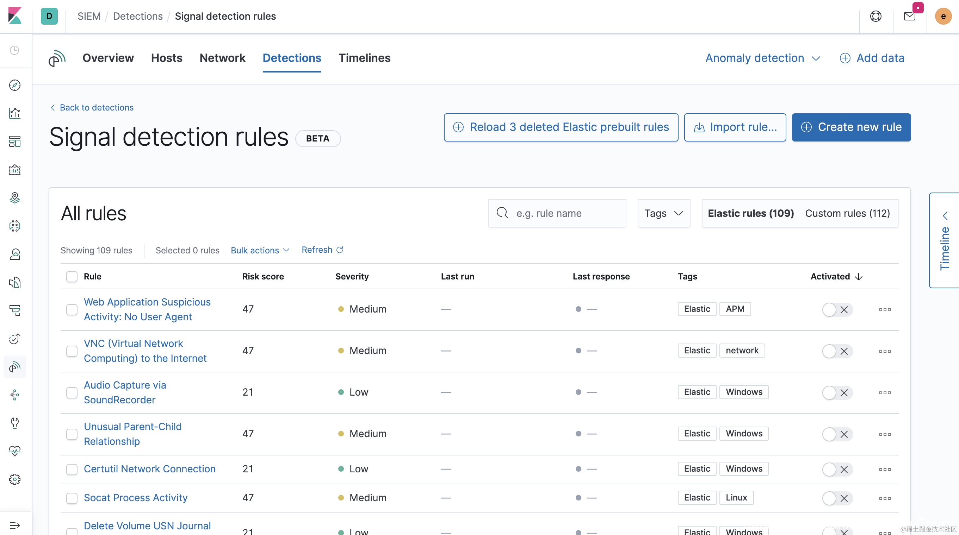Image resolution: width=959 pixels, height=535 pixels.
Task: Click the help lifebuoy icon
Action: pyautogui.click(x=876, y=17)
